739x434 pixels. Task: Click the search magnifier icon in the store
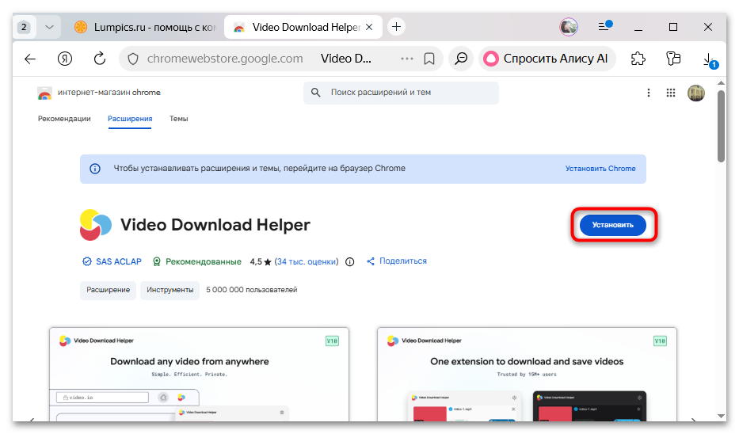tap(316, 93)
